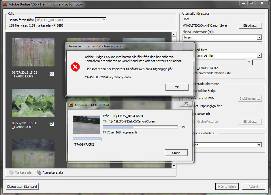Screen dimensions: 271x195
Task: Close the Kopierar progress dialog
Action: click(x=186, y=104)
